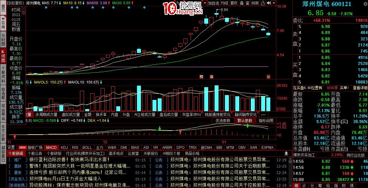Toggle 复权 price adjustment mode
Screen dimensions: 368x188
(x=234, y=3)
